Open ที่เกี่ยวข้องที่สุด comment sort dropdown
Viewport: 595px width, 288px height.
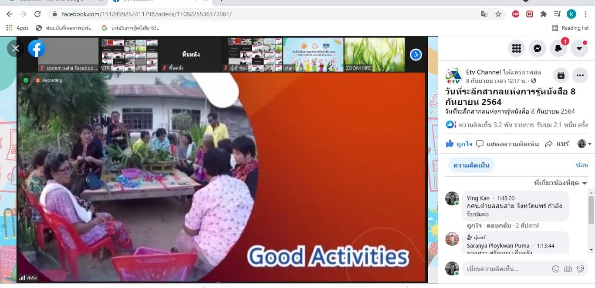[561, 183]
